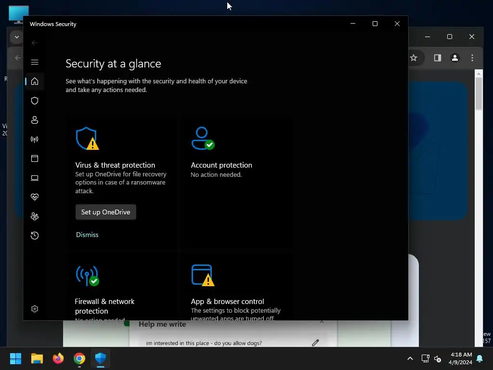The width and height of the screenshot is (493, 370).
Task: Open Device security laptop sidebar icon
Action: tap(35, 178)
